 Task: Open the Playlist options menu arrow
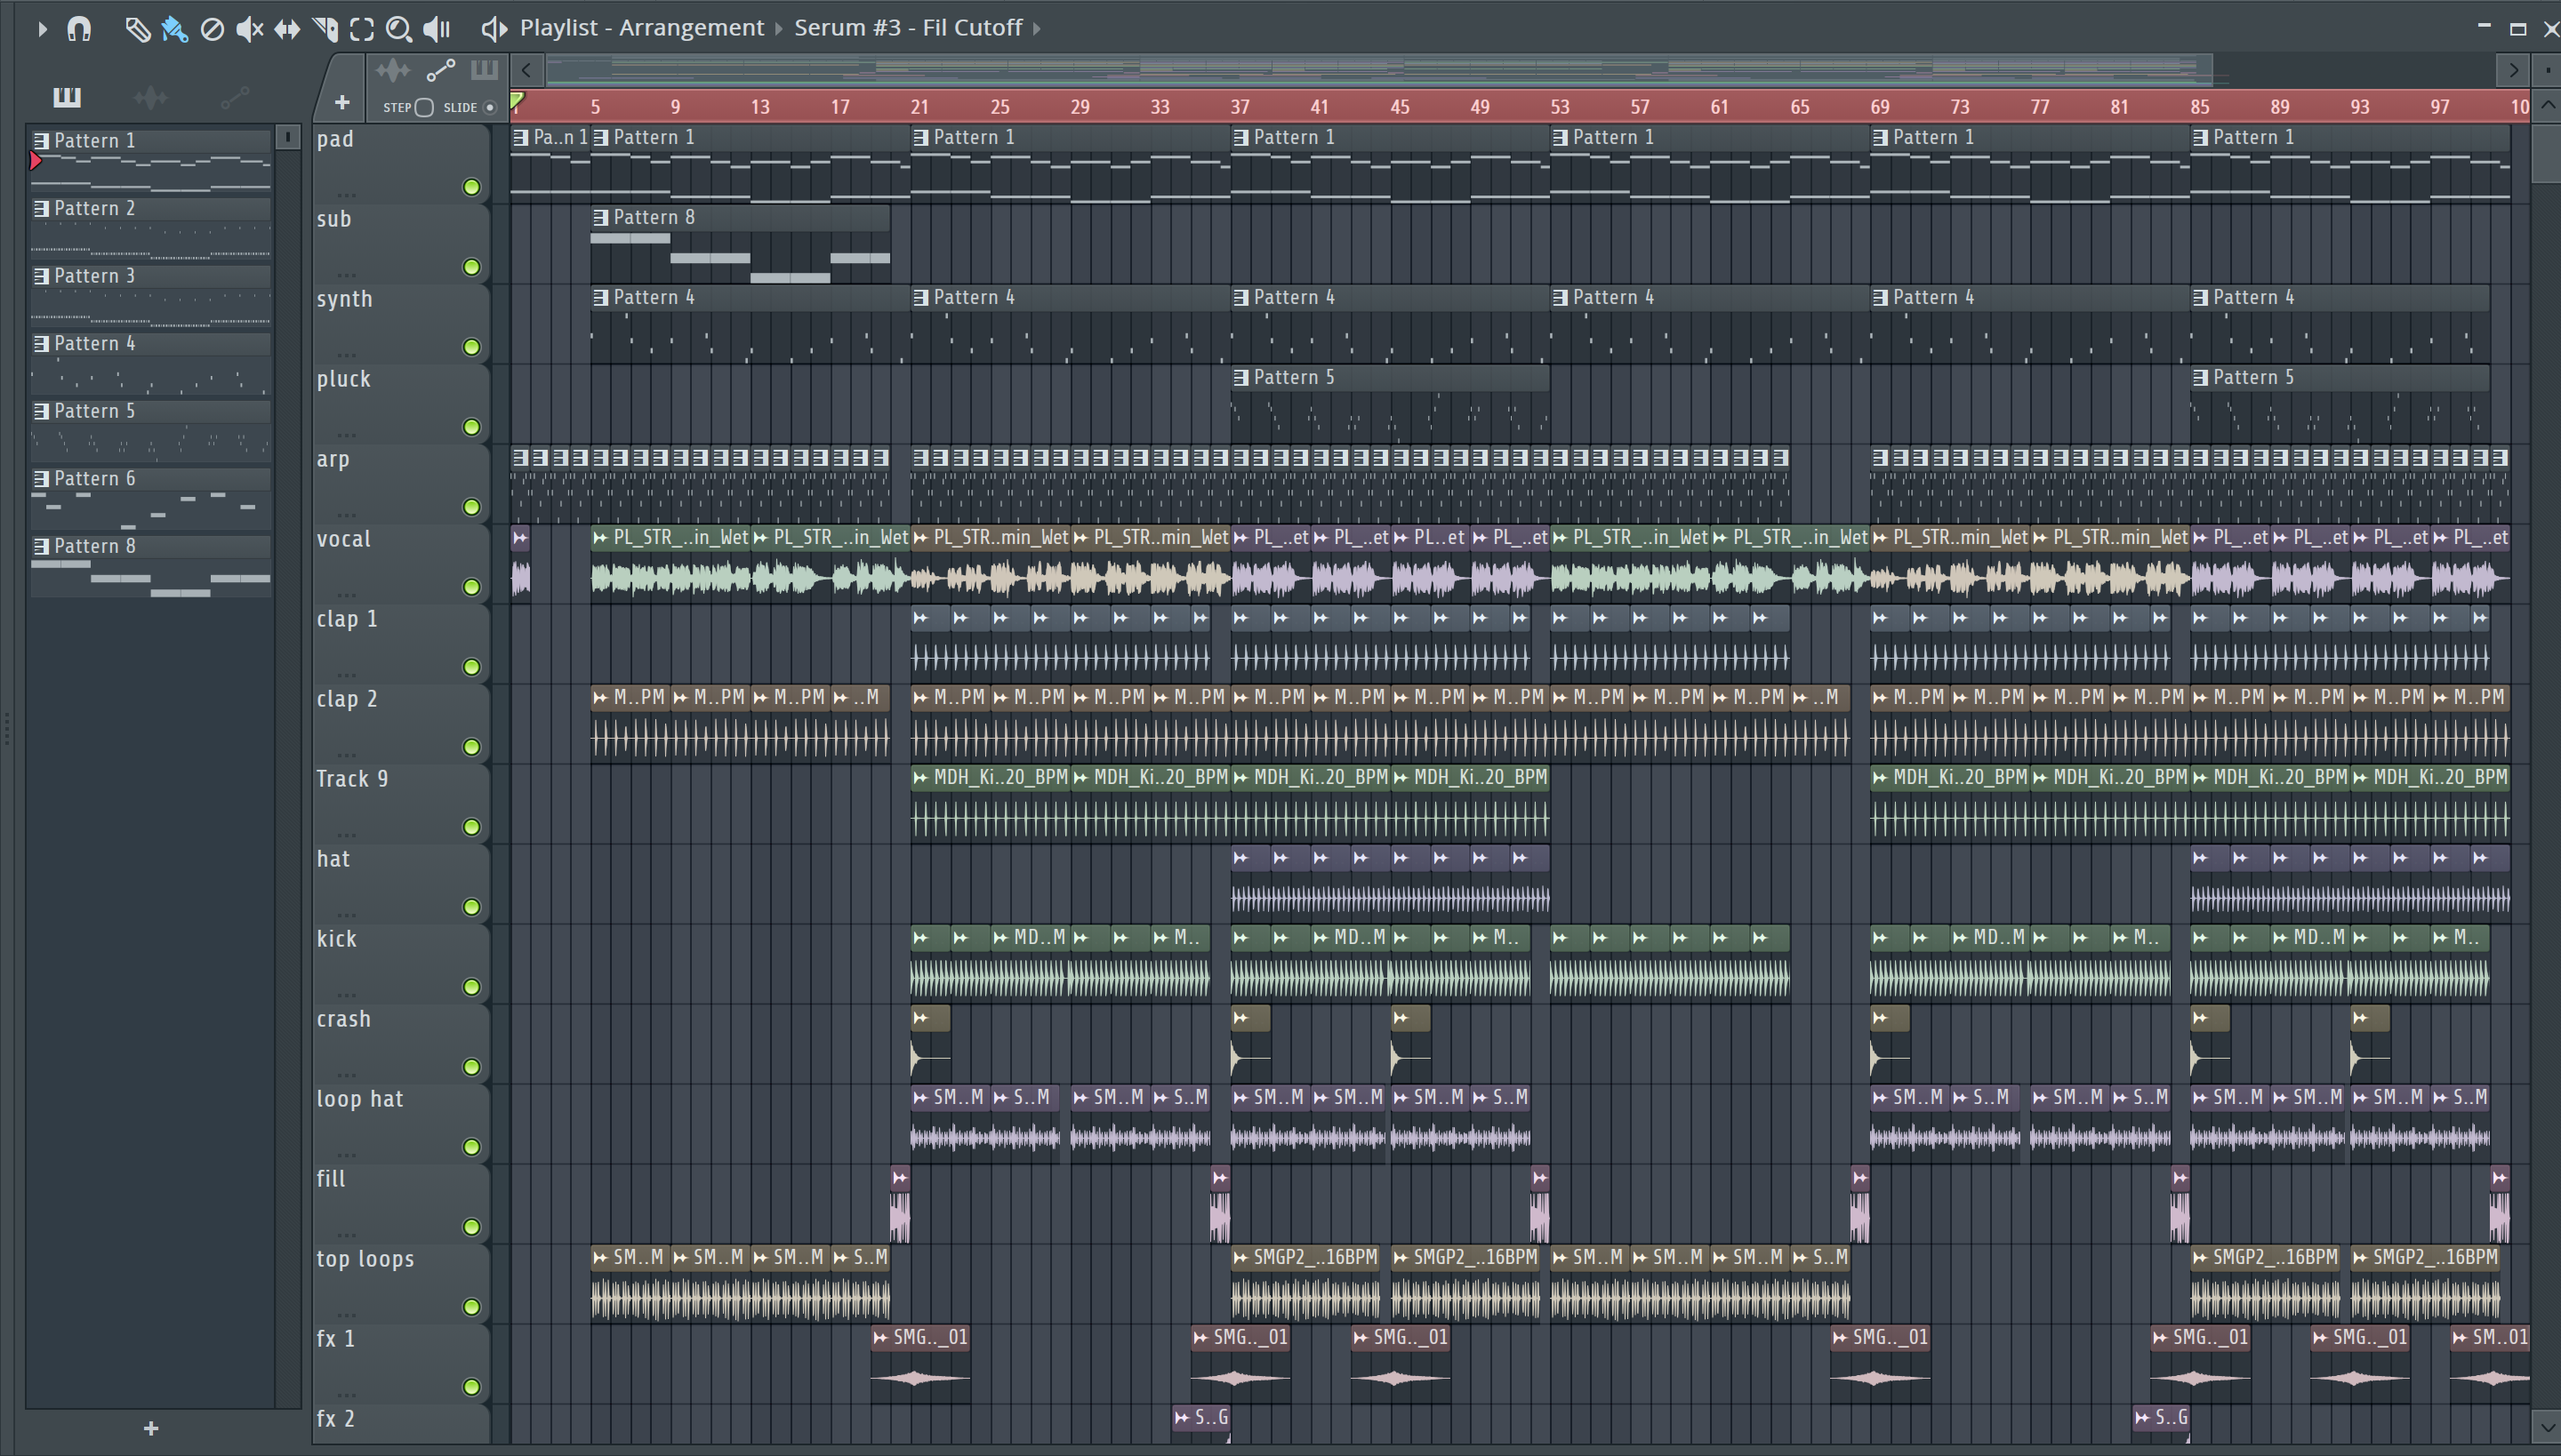(42, 29)
